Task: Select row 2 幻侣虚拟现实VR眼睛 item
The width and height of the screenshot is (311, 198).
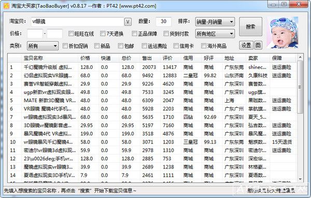Action: 152,76
